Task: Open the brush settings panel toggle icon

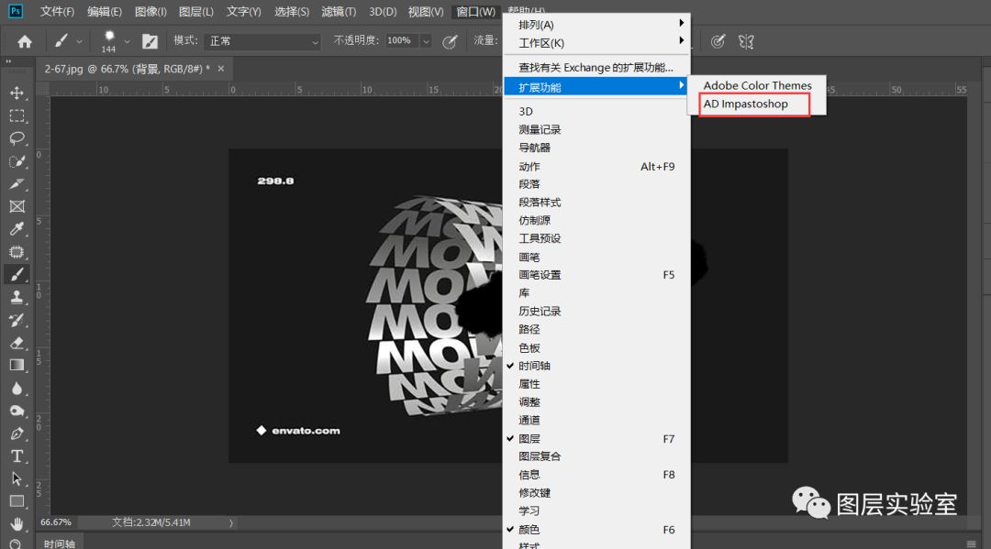Action: [x=150, y=41]
